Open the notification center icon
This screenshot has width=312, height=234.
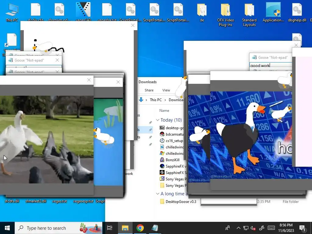pyautogui.click(x=303, y=228)
